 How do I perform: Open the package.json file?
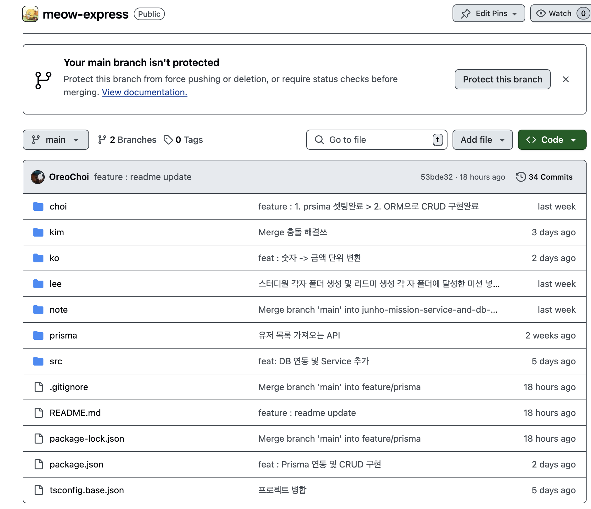[76, 465]
